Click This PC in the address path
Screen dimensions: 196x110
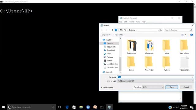click(x=123, y=30)
